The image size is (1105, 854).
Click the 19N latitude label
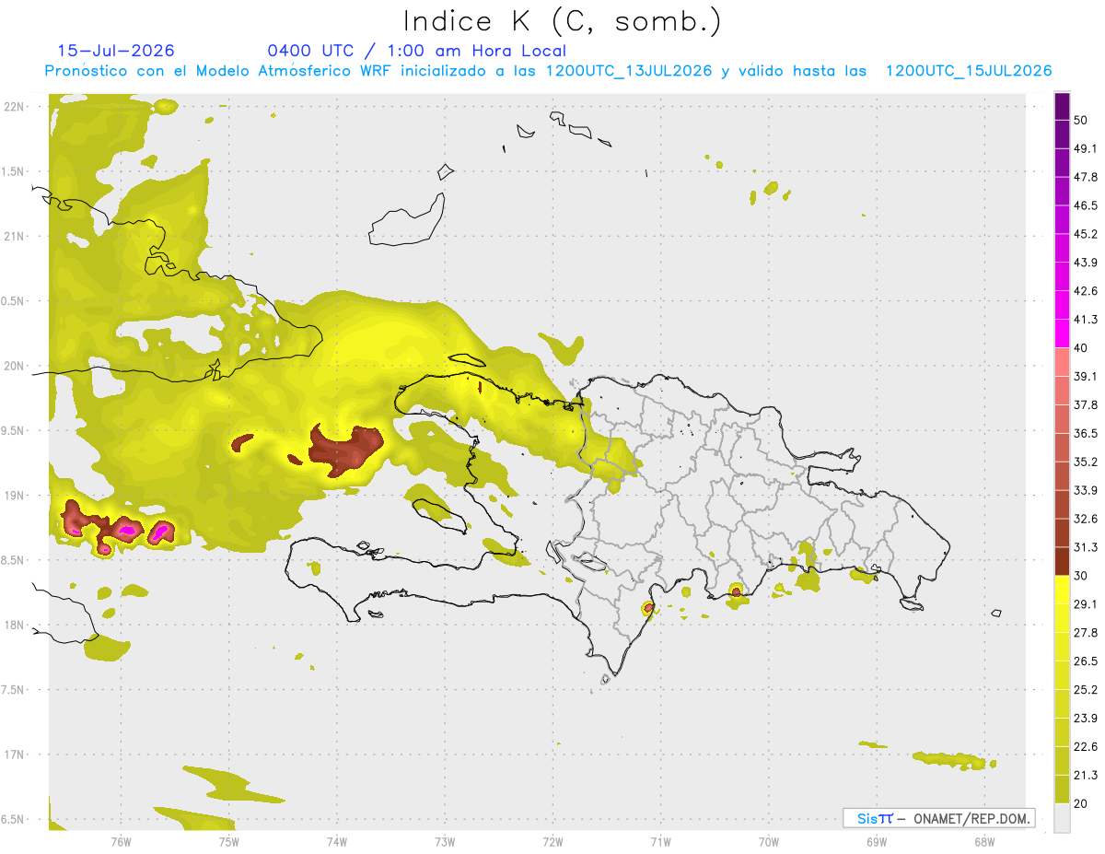15,495
